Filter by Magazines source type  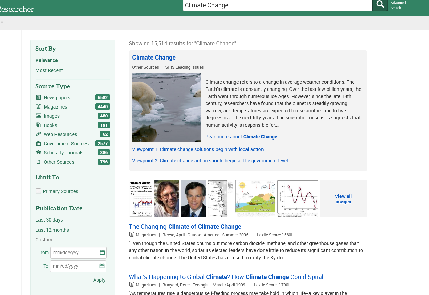pyautogui.click(x=55, y=107)
